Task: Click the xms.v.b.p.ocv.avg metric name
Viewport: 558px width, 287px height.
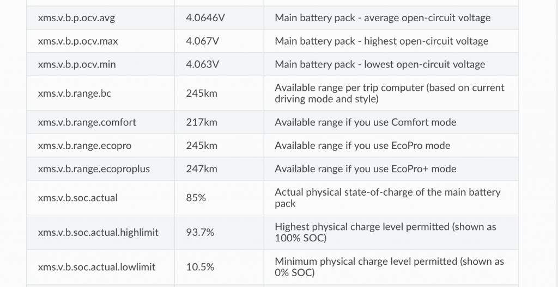Action: (76, 18)
